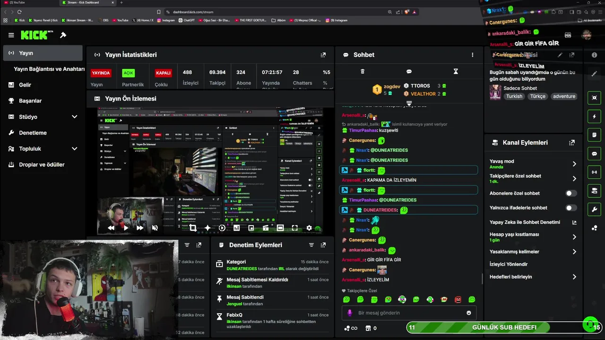The image size is (605, 340).
Task: Click the Sadece Sohbet category thumbnail
Action: tap(495, 92)
